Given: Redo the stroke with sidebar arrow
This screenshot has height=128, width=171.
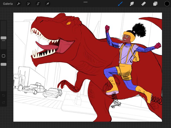Looking at the screenshot, I should click(4, 102).
